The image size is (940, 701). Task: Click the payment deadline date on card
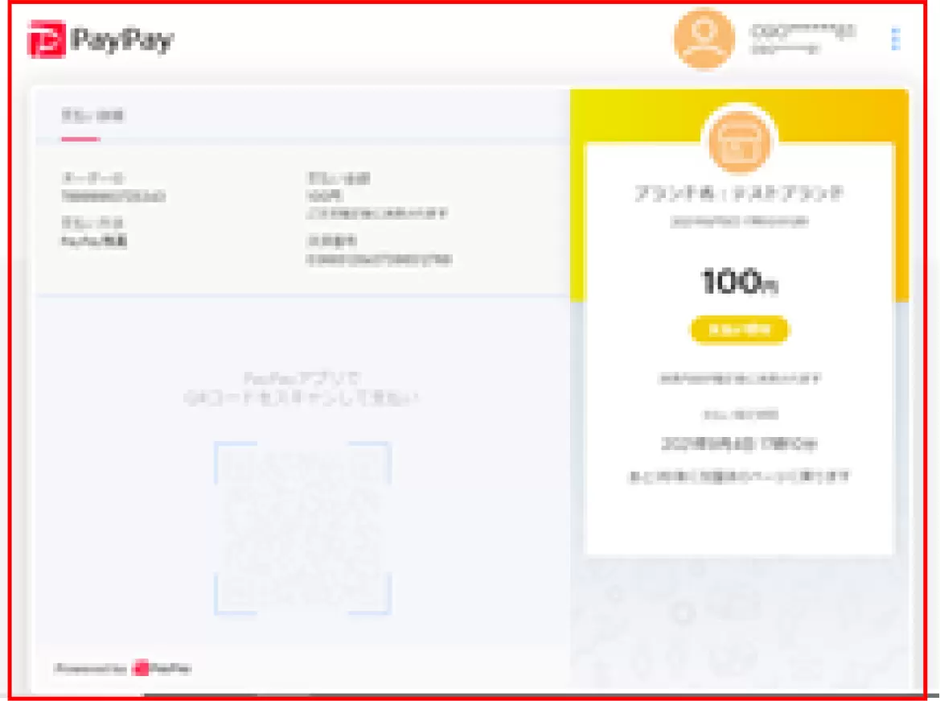(x=739, y=443)
